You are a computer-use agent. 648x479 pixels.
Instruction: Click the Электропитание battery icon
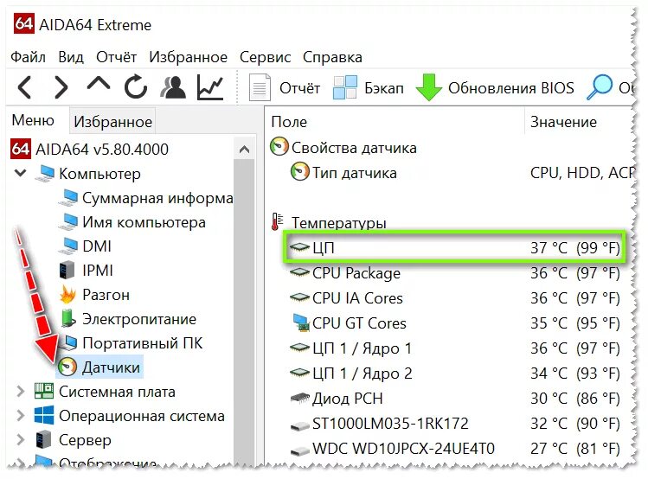pyautogui.click(x=67, y=318)
